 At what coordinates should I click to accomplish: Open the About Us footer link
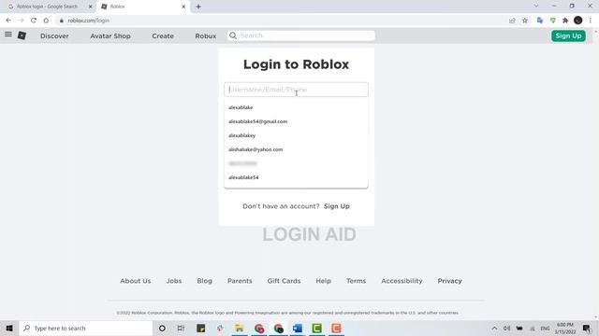tap(135, 281)
